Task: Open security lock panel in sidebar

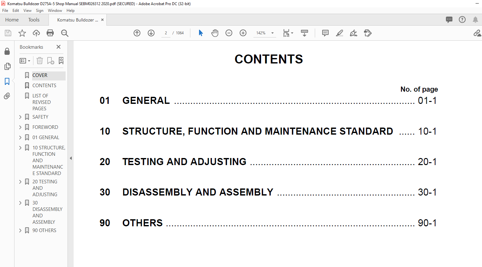Action: point(7,51)
